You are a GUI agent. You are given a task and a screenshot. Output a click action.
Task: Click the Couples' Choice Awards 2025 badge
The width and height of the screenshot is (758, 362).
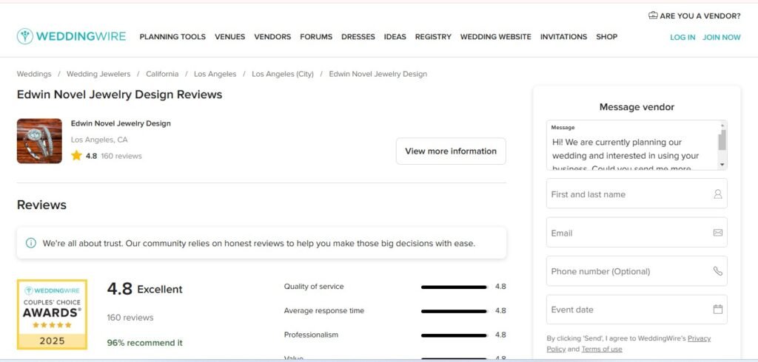click(x=53, y=314)
